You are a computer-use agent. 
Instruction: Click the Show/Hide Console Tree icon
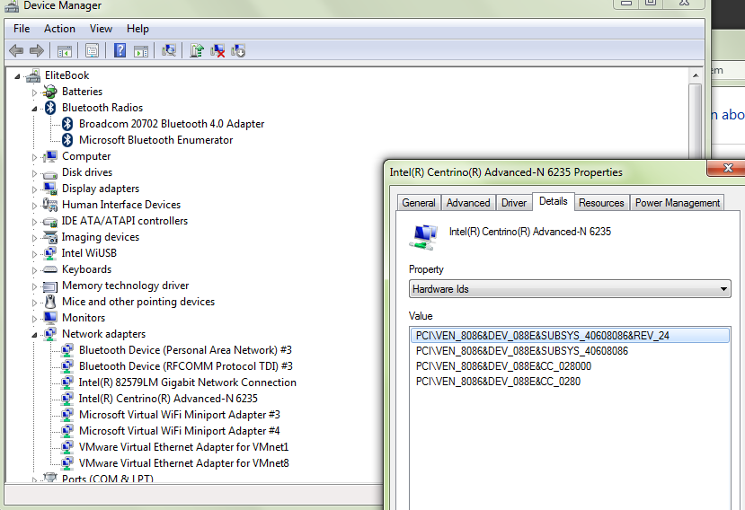click(x=65, y=50)
